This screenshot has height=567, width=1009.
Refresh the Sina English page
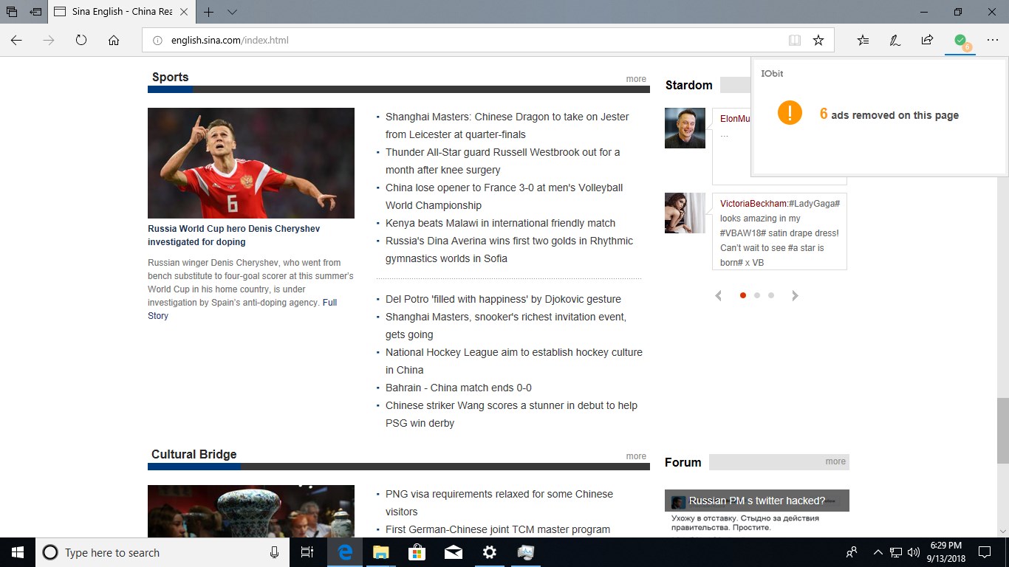[x=81, y=41]
